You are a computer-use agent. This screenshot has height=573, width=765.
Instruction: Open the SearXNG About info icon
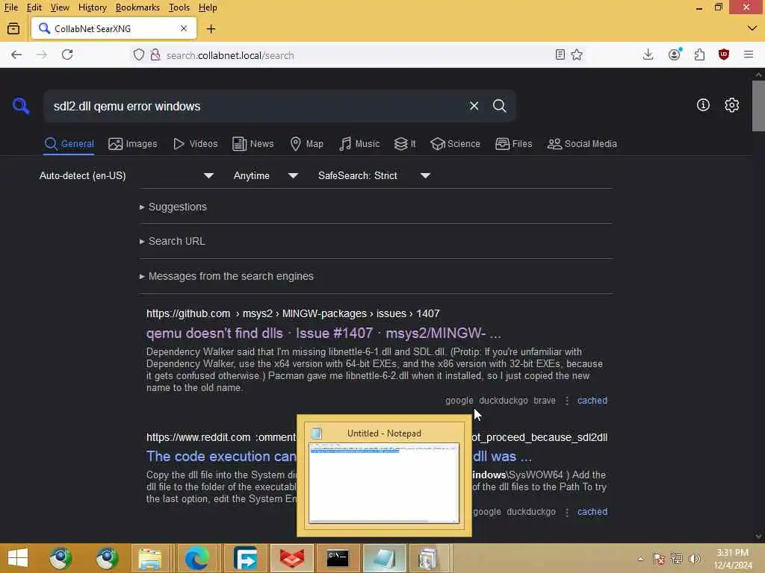[x=703, y=104]
